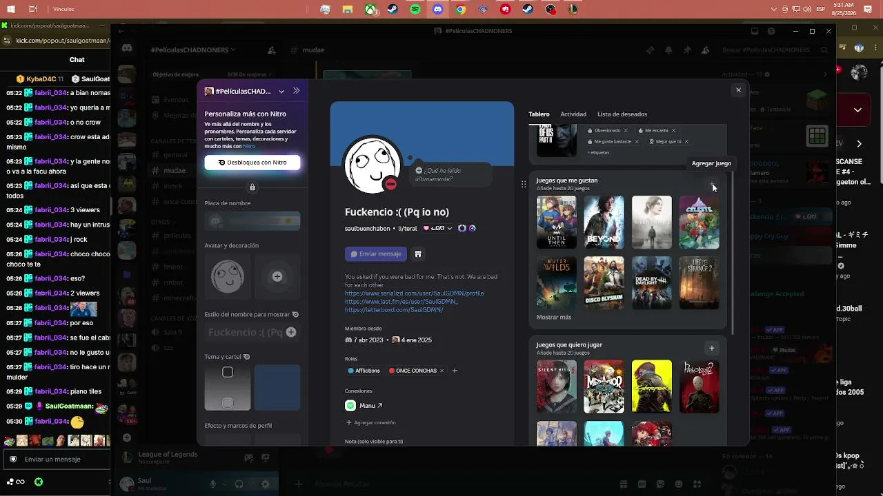Image resolution: width=883 pixels, height=496 pixels.
Task: Remove the Obsesionado tag
Action: click(x=626, y=130)
